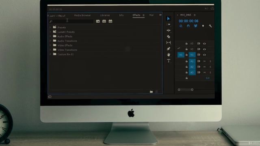The image size is (260, 146).
Task: Solo audio track A3
Action: click(x=210, y=73)
